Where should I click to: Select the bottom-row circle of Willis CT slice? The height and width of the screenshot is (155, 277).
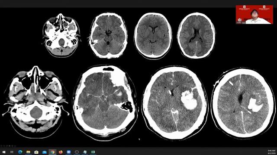click(x=105, y=103)
